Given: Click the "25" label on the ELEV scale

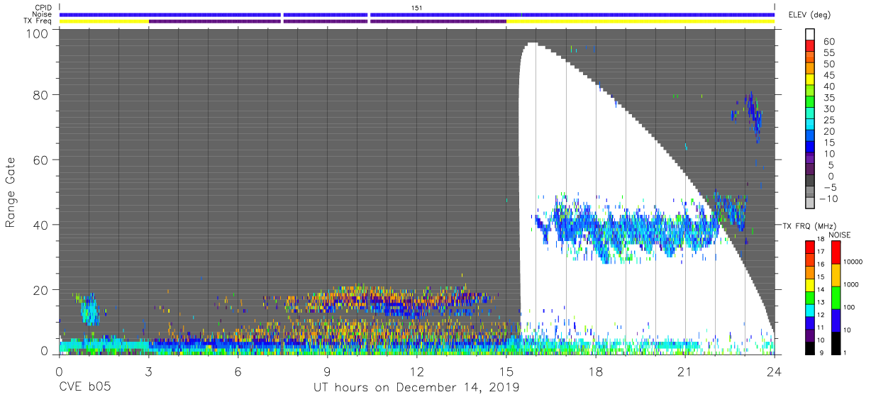Looking at the screenshot, I should click(830, 121).
